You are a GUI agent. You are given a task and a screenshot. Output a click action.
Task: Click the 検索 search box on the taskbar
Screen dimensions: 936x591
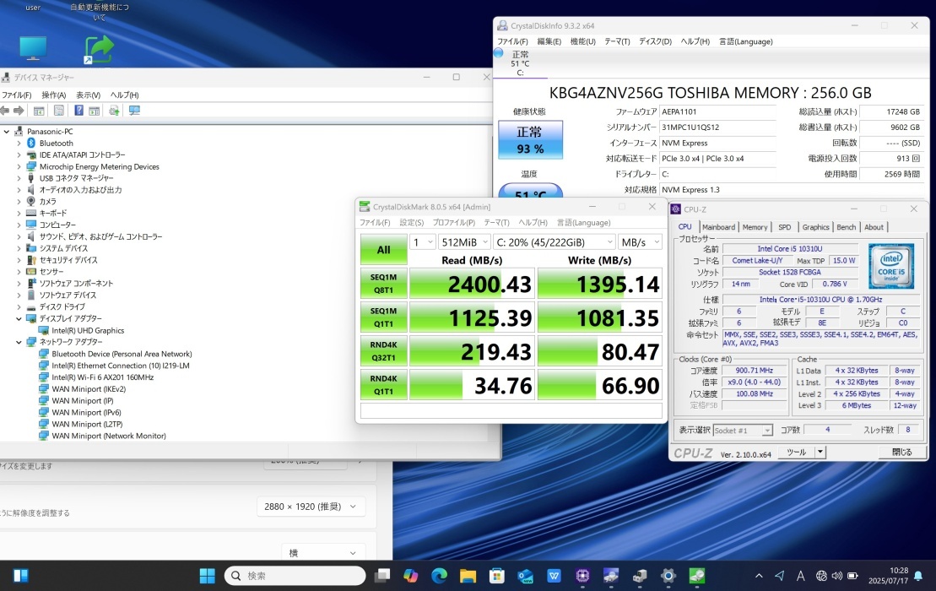click(x=295, y=576)
